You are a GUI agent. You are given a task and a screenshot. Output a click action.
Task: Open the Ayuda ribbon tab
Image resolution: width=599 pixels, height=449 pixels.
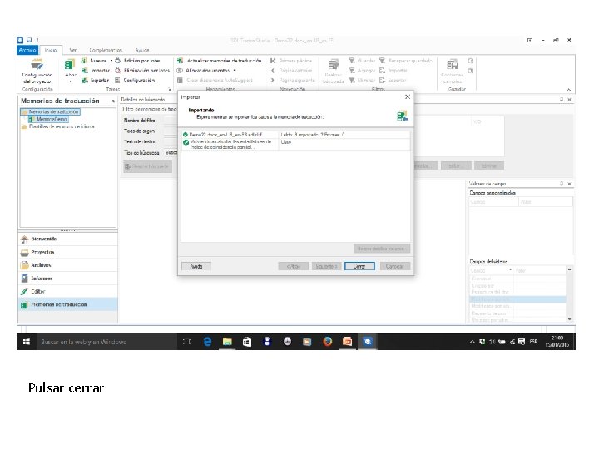pyautogui.click(x=142, y=50)
